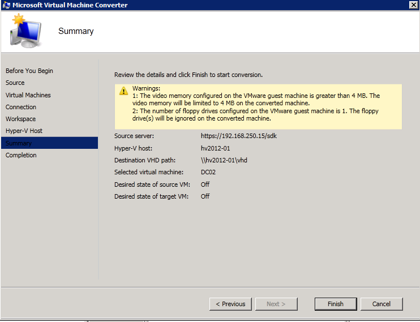The width and height of the screenshot is (420, 322).
Task: Open the Workspace step
Action: click(20, 119)
